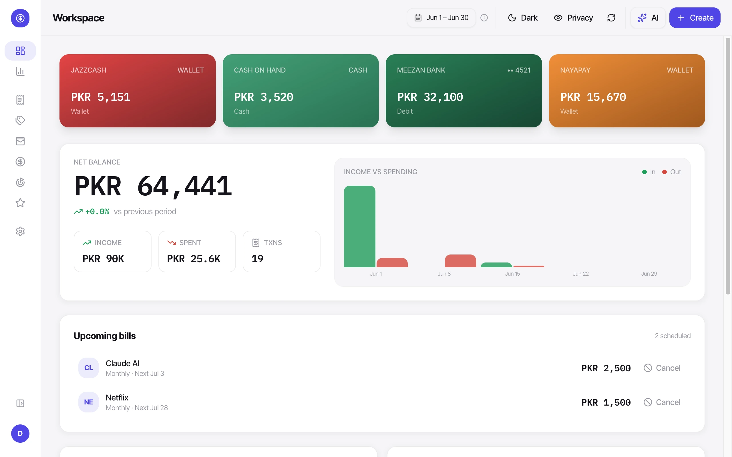Click the dollar-sign app logo
The image size is (732, 457).
[20, 18]
